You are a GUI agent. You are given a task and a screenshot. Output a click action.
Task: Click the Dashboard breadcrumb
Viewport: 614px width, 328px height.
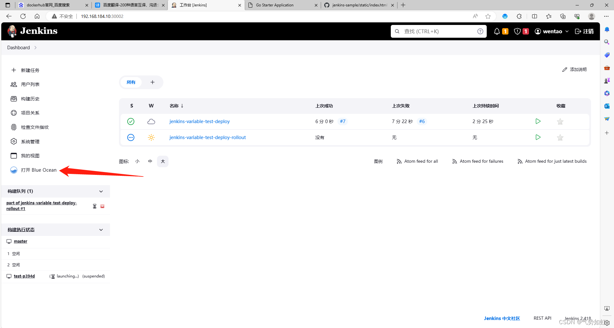[19, 48]
